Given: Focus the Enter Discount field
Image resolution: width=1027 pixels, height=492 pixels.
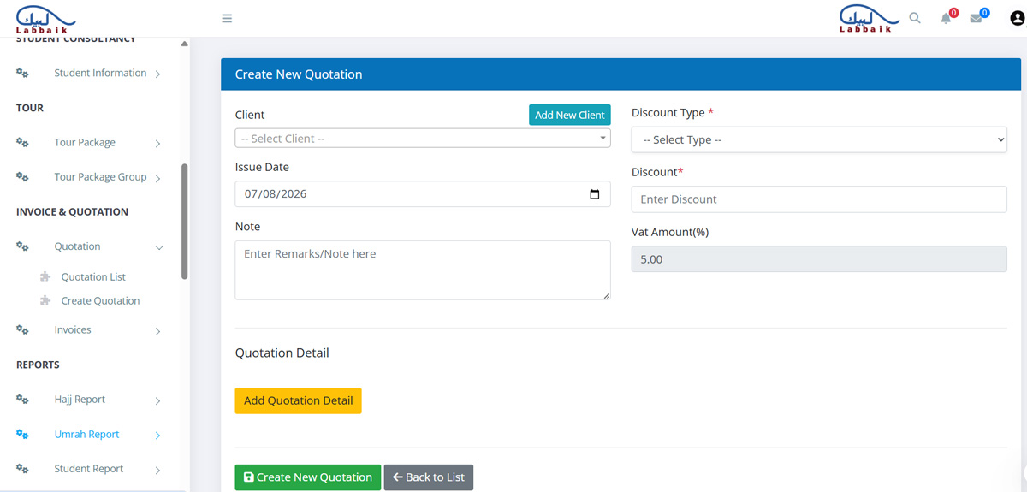Looking at the screenshot, I should [x=819, y=199].
